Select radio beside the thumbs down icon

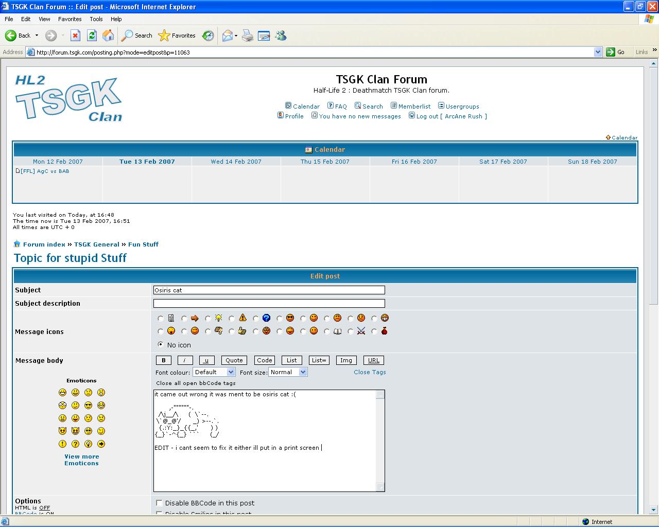pyautogui.click(x=208, y=331)
